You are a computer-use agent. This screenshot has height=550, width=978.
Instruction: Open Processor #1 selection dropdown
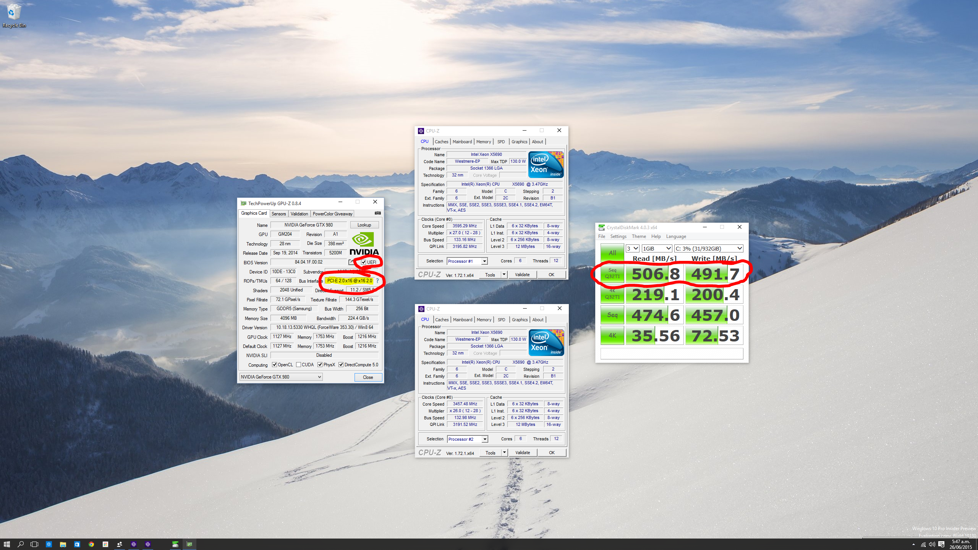coord(467,261)
